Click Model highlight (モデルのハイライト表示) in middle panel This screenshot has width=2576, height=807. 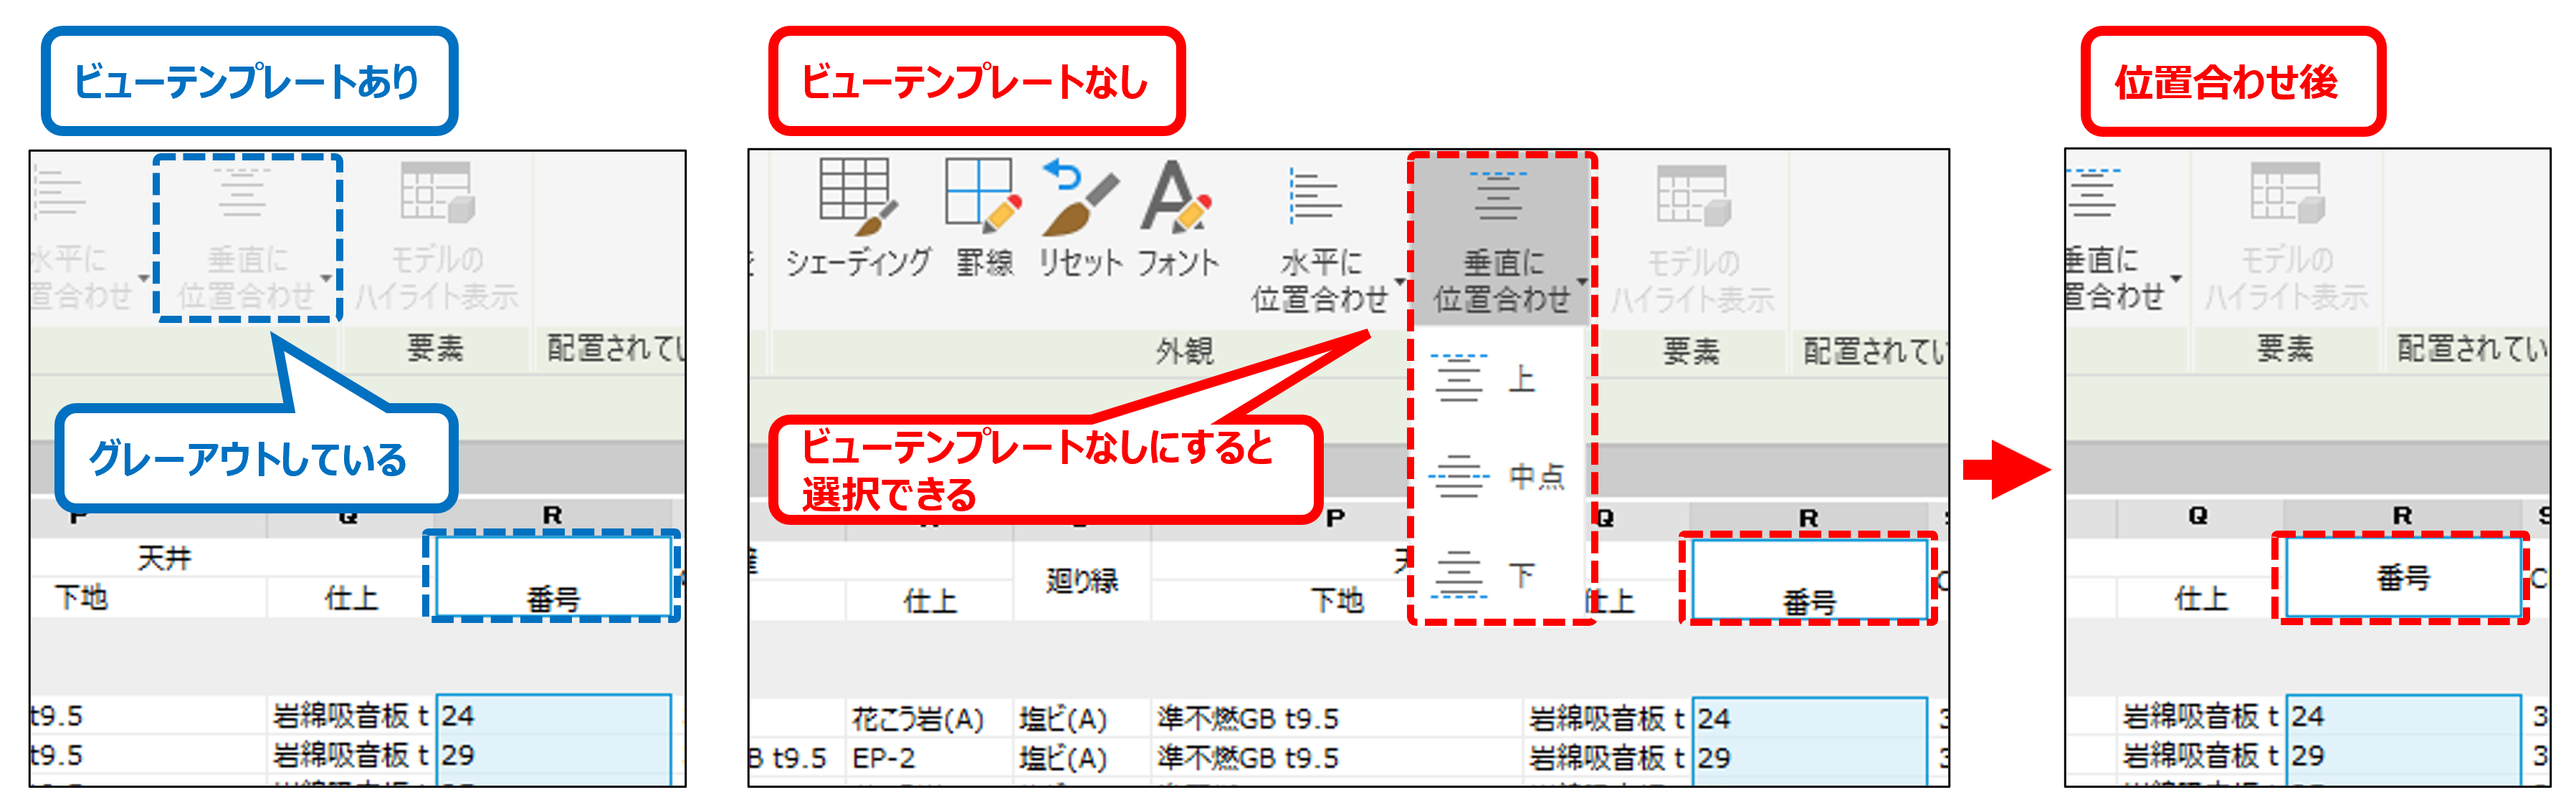coord(1692,240)
